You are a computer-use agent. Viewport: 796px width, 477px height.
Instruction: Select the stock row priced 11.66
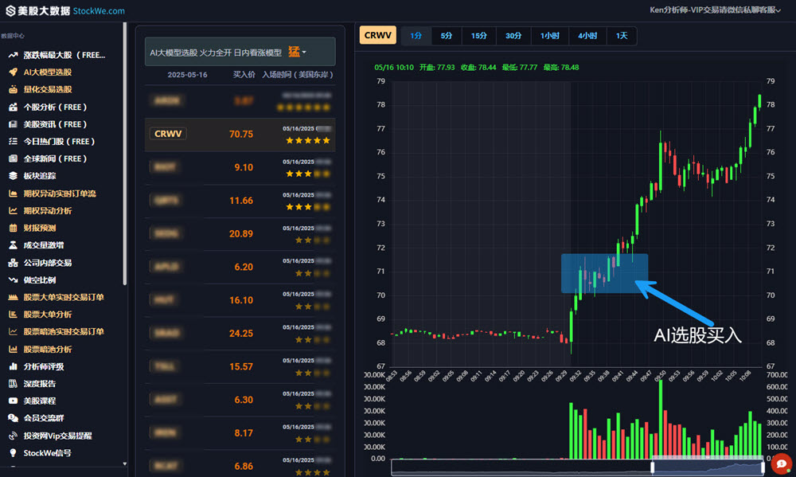point(240,201)
